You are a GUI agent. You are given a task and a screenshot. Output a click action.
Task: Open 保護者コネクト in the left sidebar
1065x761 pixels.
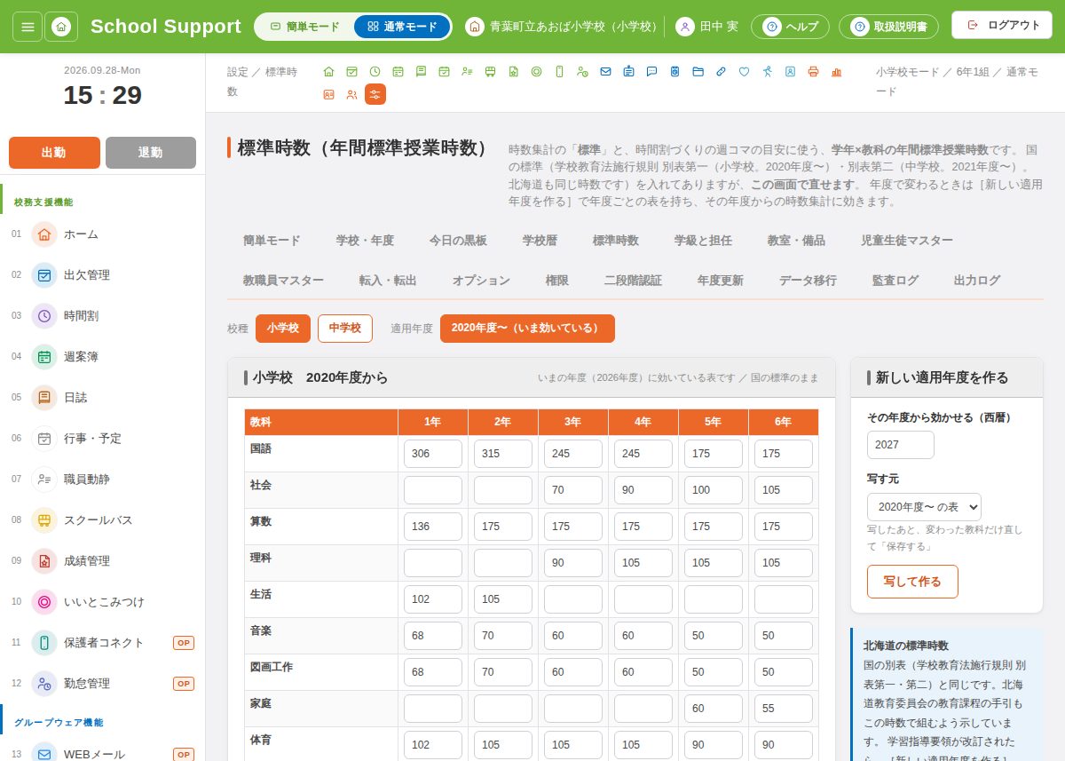coord(103,643)
